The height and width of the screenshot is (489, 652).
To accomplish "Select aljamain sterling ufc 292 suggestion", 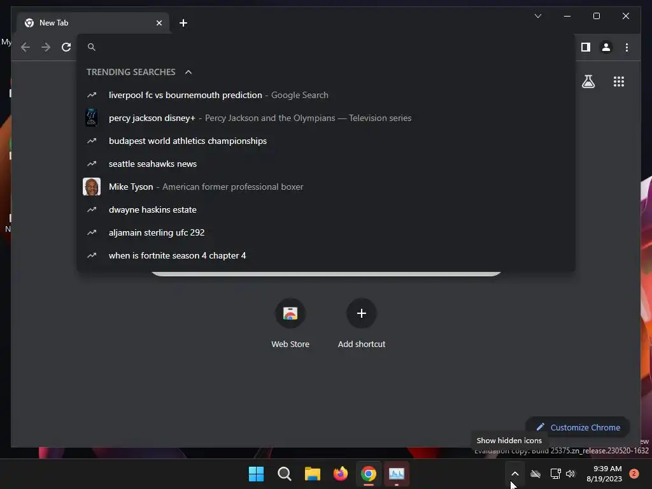I will pyautogui.click(x=326, y=232).
